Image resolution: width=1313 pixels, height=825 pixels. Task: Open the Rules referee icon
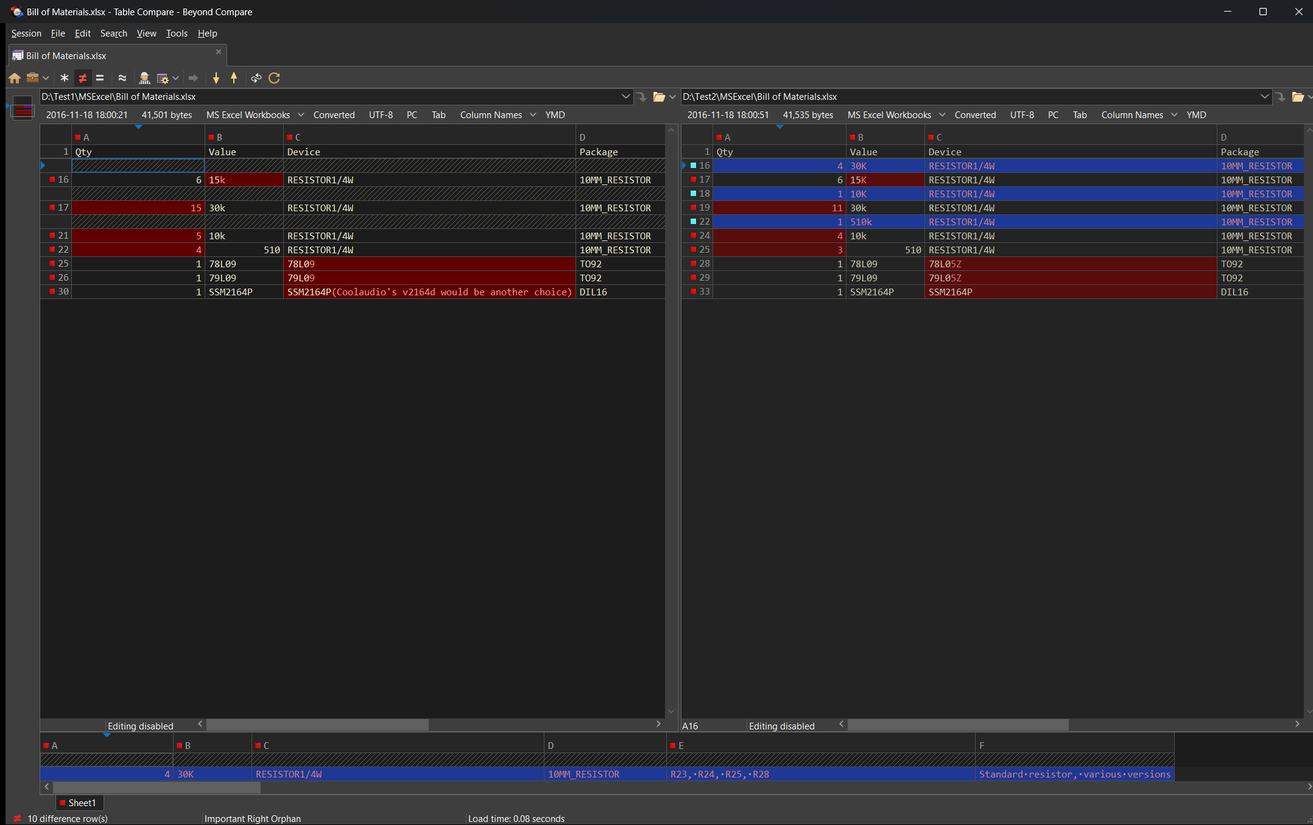pos(144,78)
